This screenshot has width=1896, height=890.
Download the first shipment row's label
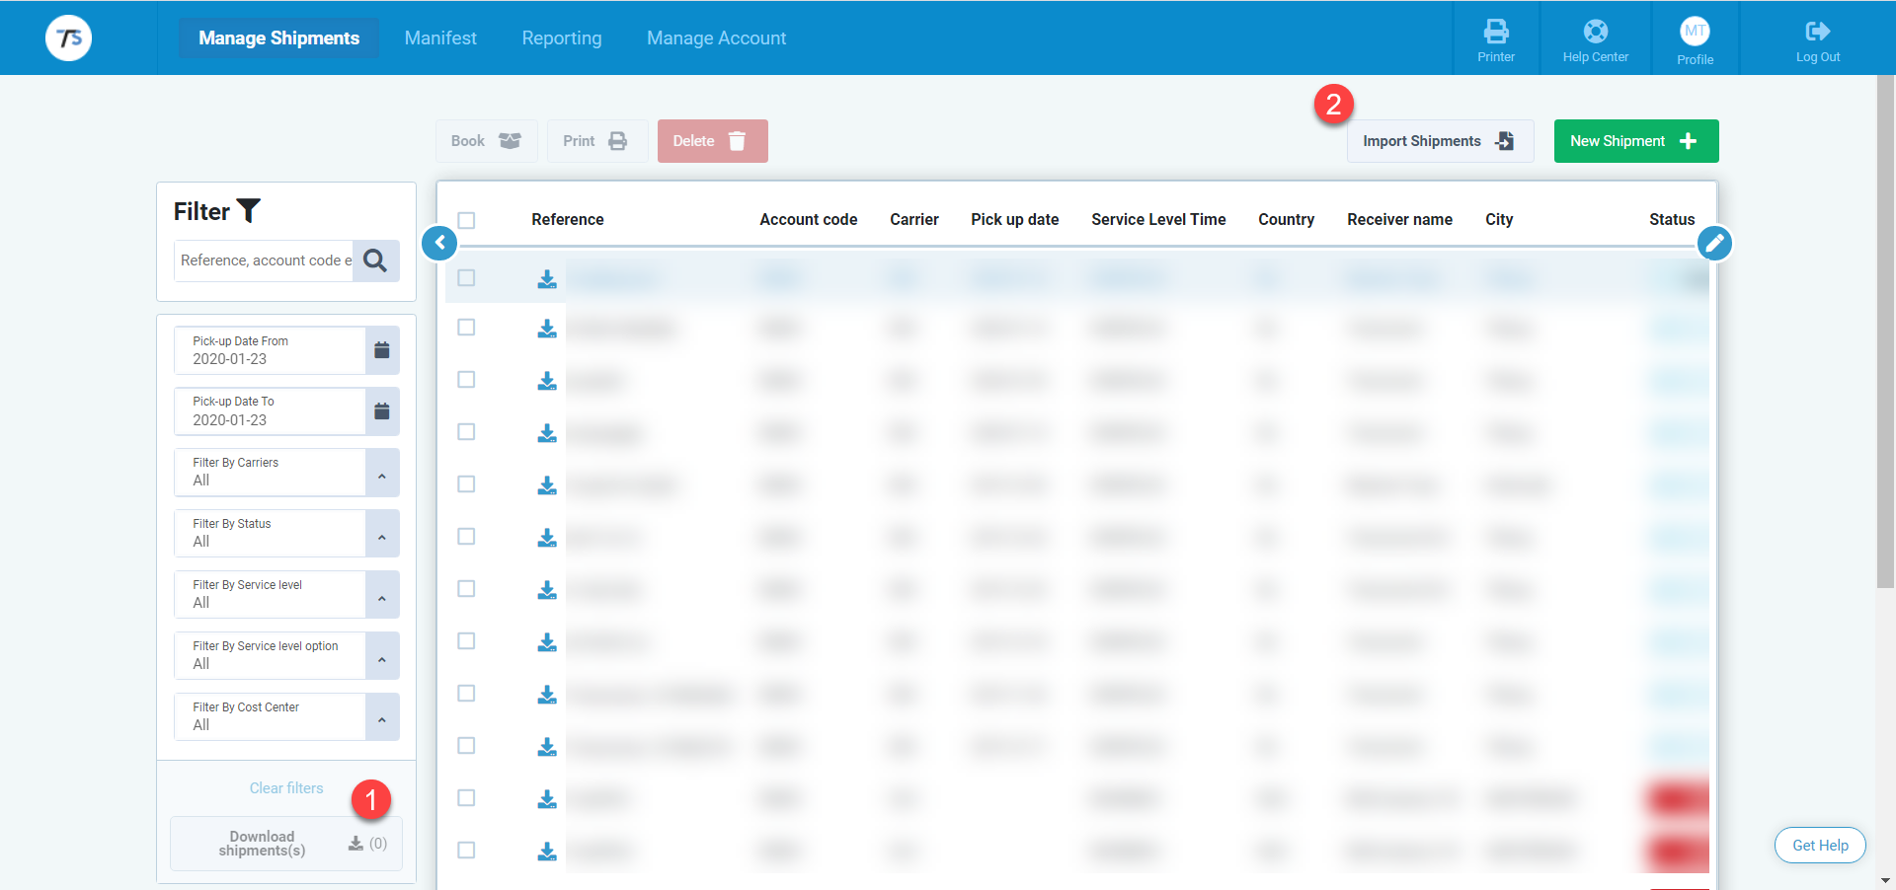pos(547,279)
